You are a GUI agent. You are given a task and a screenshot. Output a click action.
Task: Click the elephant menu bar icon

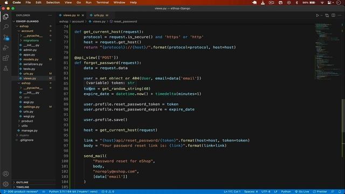point(254,3)
